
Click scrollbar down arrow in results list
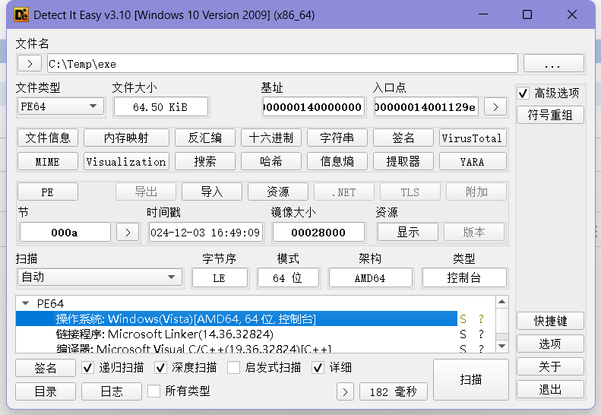coord(501,346)
